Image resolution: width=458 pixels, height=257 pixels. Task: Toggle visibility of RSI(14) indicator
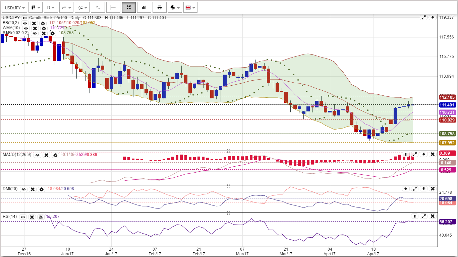(23, 217)
